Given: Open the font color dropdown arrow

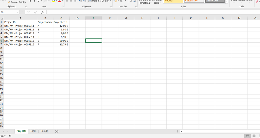Looking at the screenshot, I should (62, 1).
